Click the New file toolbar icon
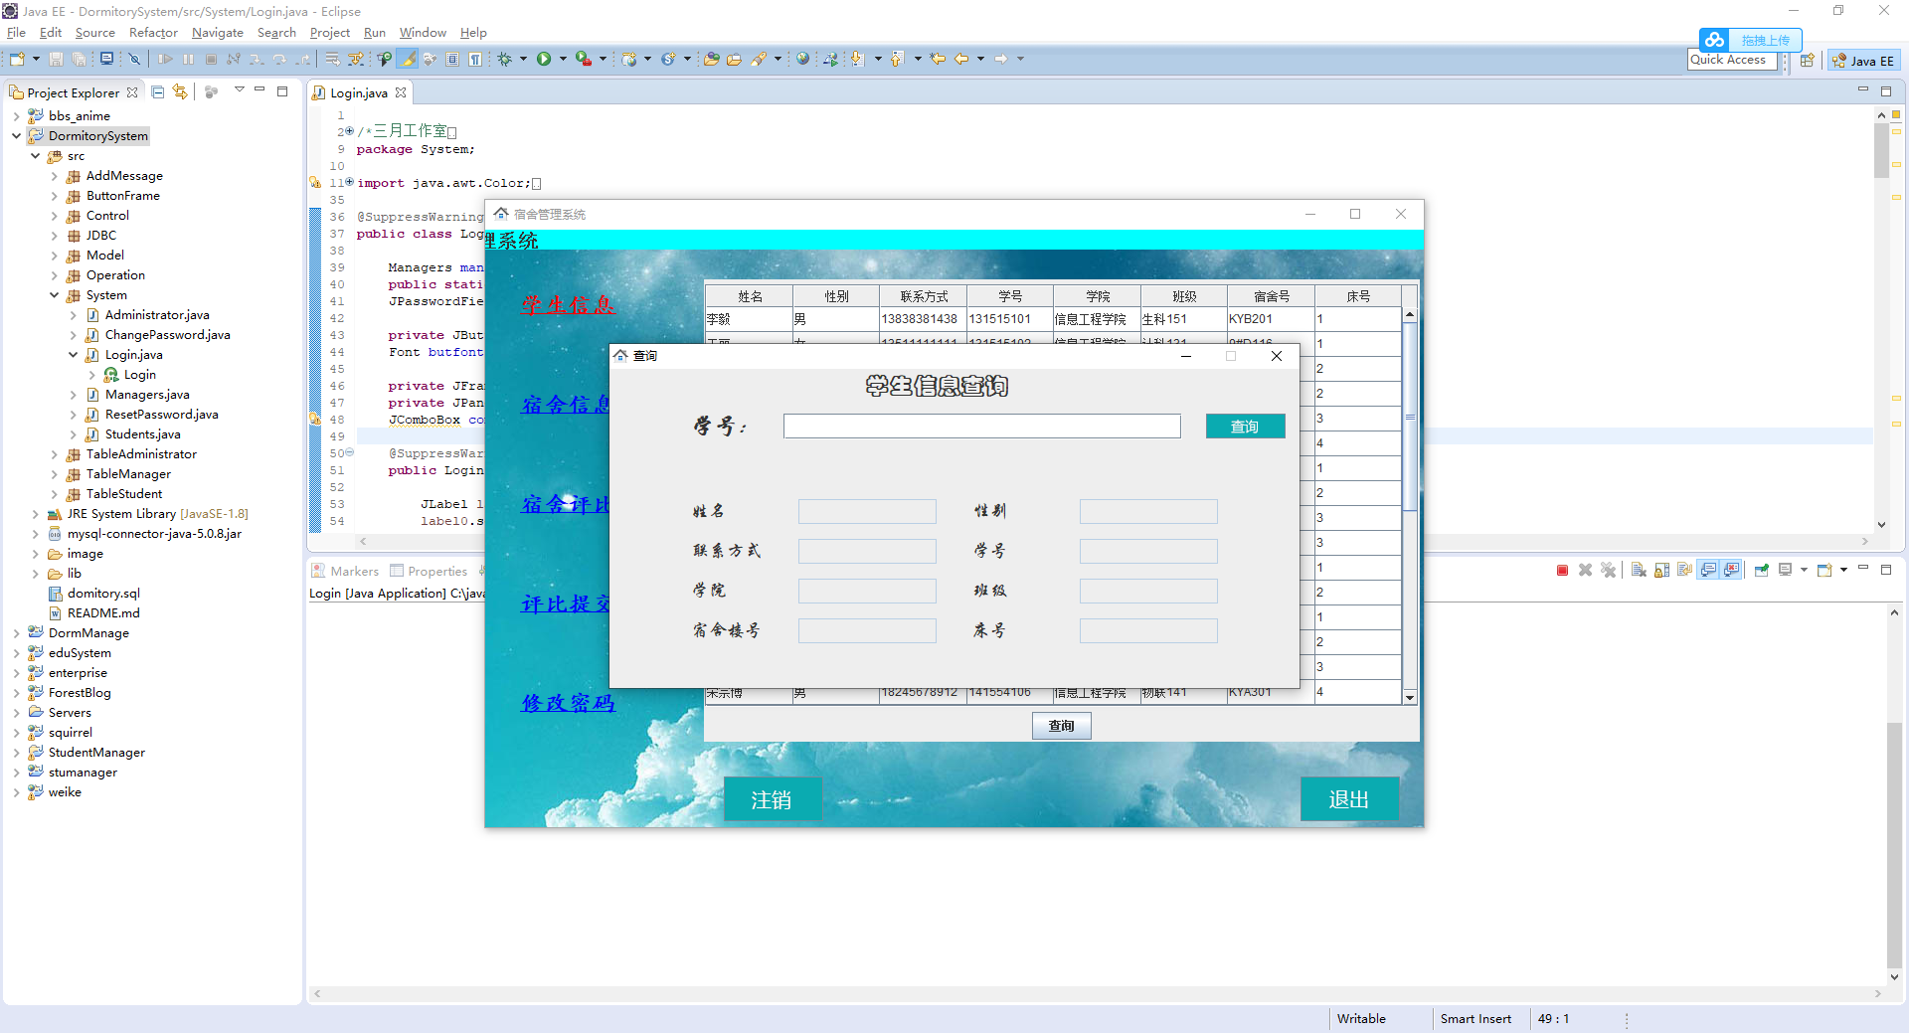 click(x=17, y=59)
